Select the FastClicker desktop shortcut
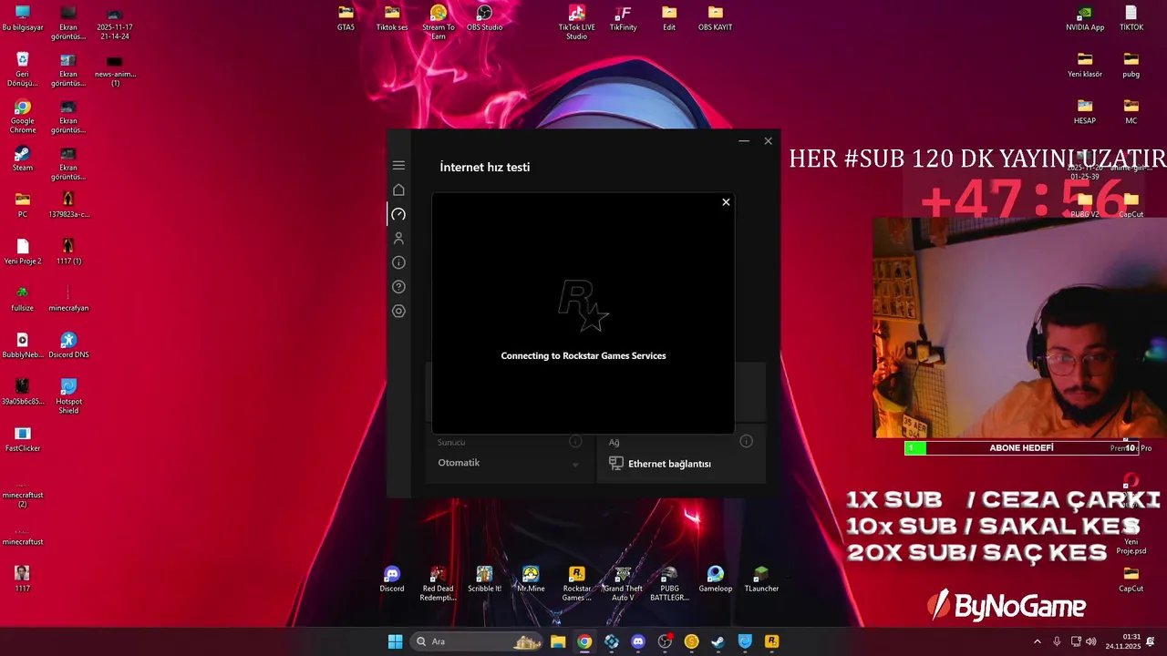Image resolution: width=1167 pixels, height=656 pixels. [x=23, y=438]
